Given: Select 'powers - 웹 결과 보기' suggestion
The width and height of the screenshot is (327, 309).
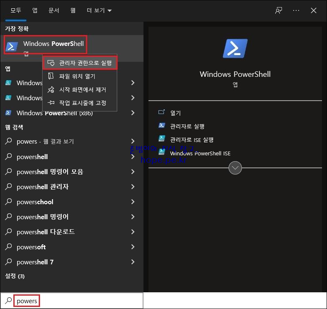Looking at the screenshot, I should click(x=72, y=142).
